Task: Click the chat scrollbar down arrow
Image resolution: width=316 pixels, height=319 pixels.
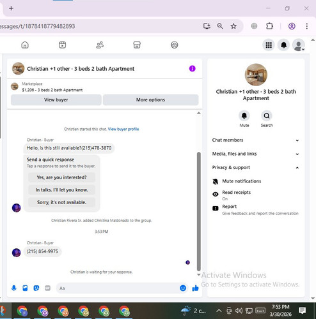Action: coord(199,275)
